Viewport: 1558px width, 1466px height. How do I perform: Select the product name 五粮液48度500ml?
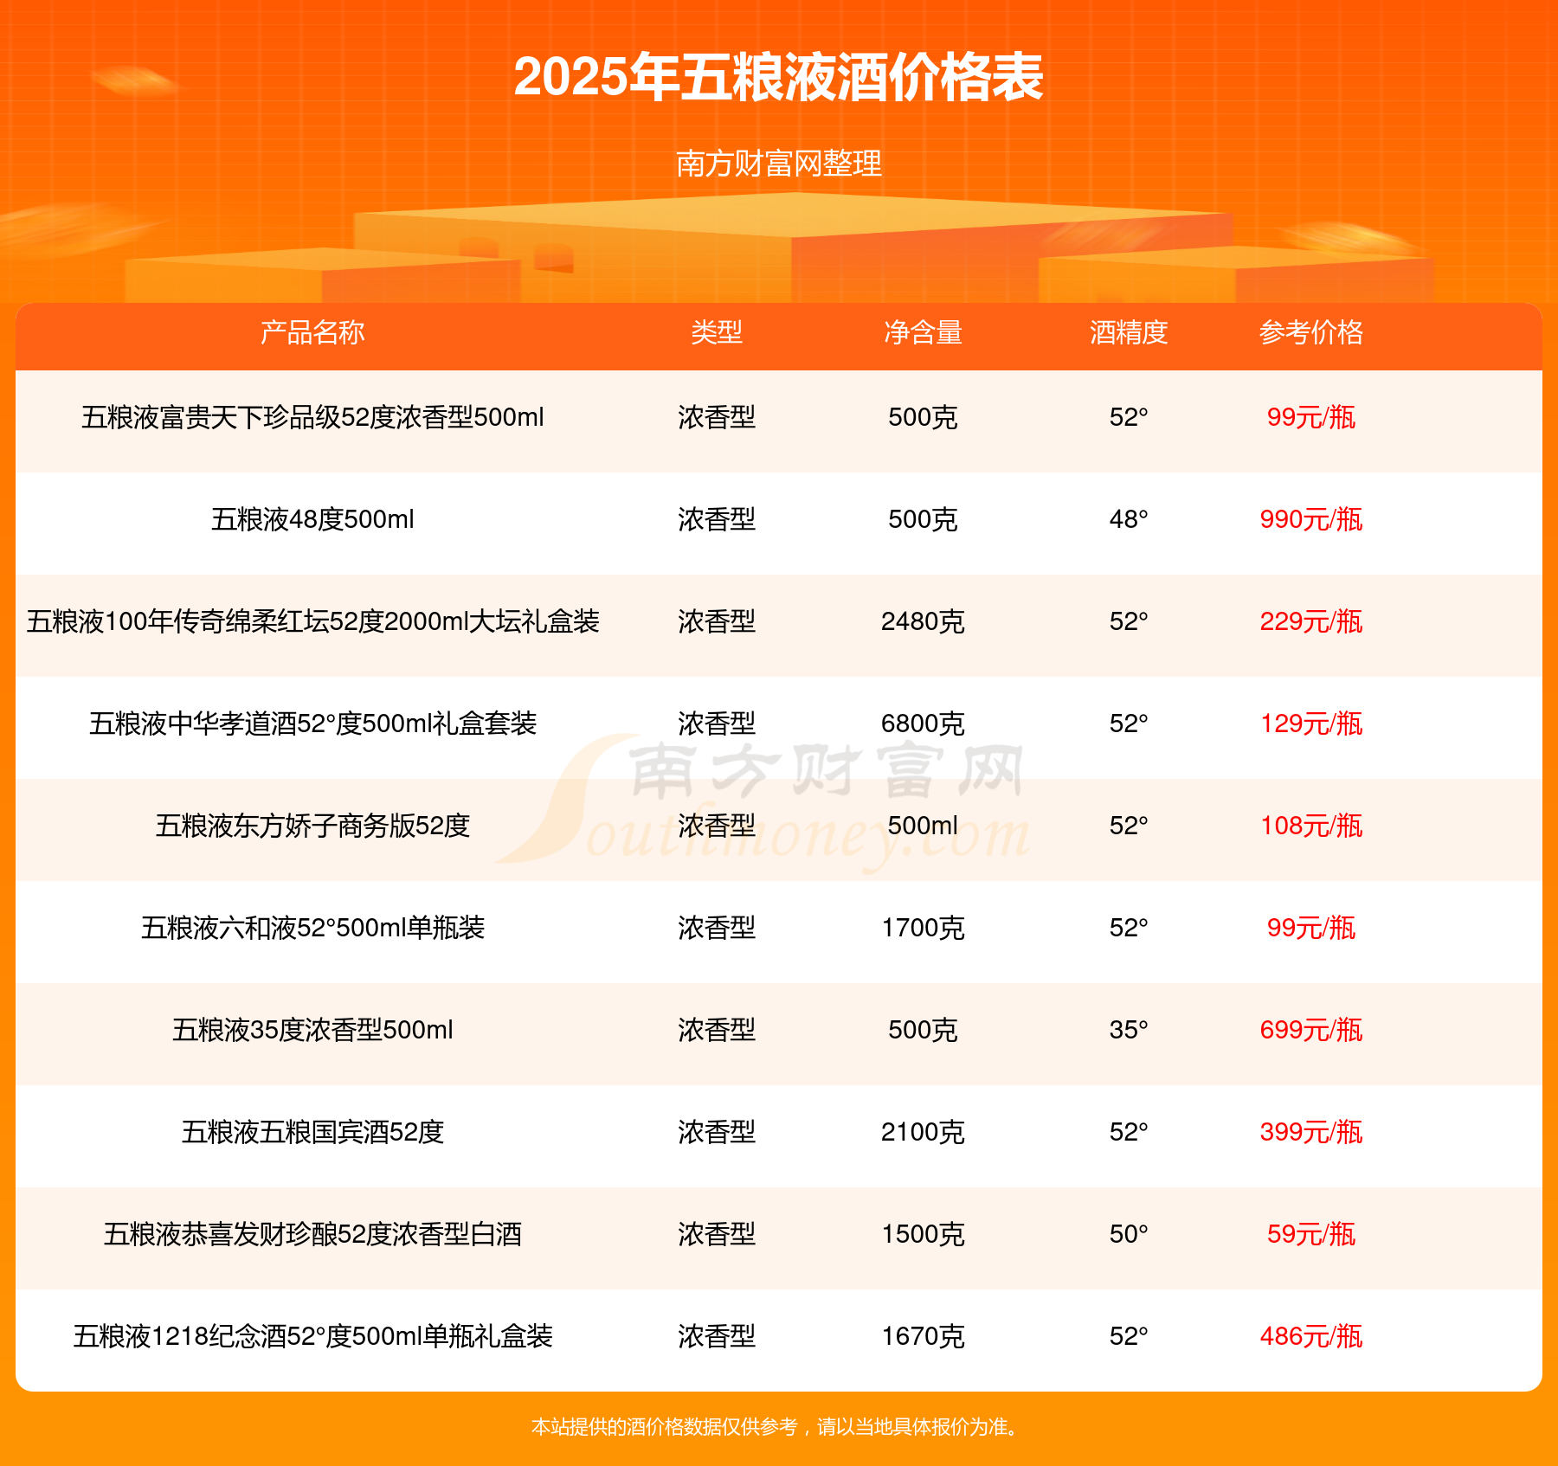coord(312,520)
